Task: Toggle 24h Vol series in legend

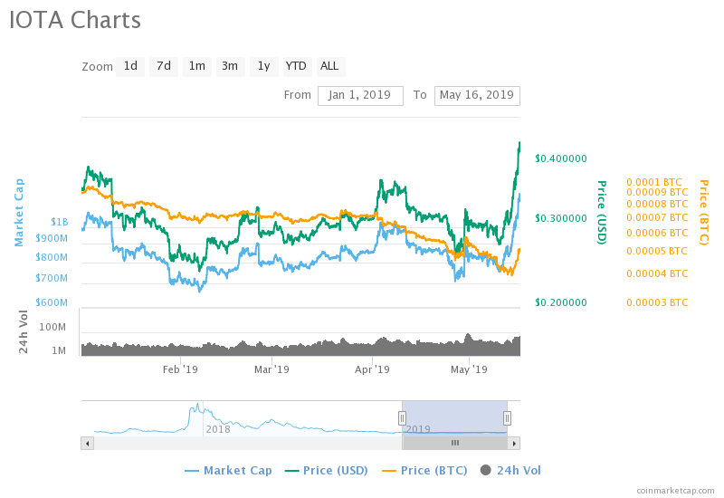Action: point(510,471)
